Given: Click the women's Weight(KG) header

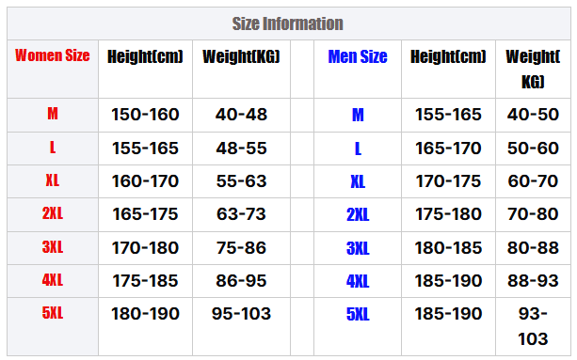Looking at the screenshot, I should pyautogui.click(x=241, y=56).
